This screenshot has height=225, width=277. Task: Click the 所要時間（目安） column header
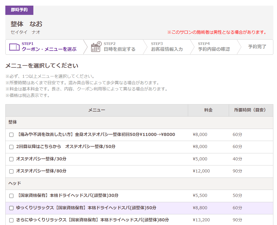pyautogui.click(x=250, y=110)
